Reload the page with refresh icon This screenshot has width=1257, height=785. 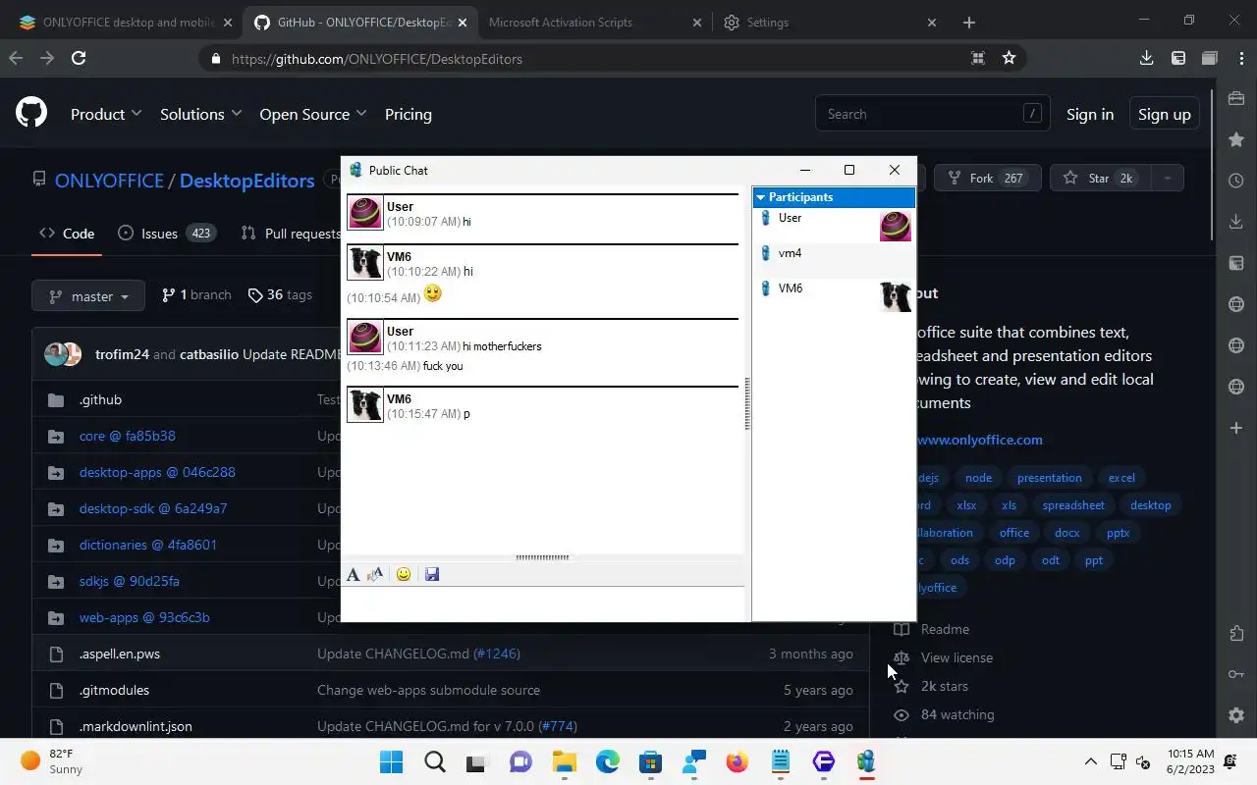[x=79, y=58]
